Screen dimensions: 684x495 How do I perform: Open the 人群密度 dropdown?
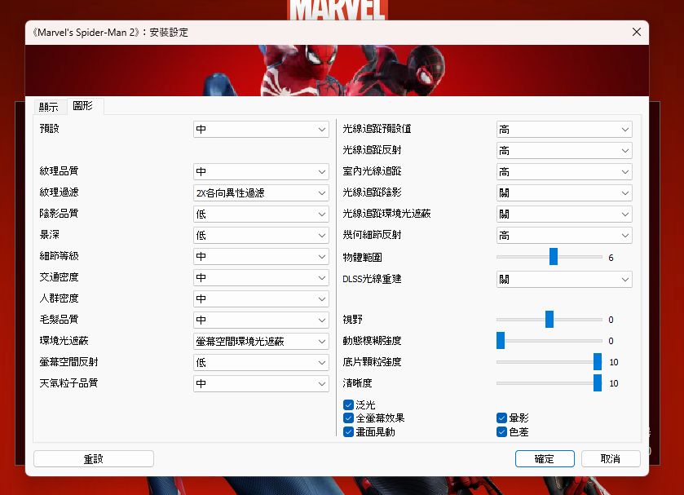[261, 298]
